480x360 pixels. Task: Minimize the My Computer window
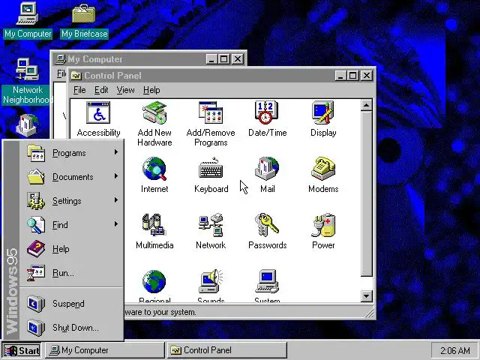click(x=211, y=58)
